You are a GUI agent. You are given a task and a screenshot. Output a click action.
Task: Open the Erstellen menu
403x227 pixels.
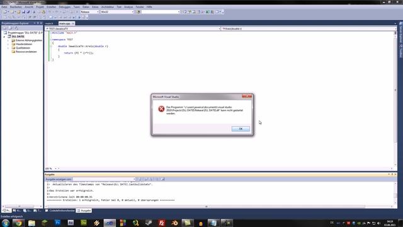[x=52, y=7]
